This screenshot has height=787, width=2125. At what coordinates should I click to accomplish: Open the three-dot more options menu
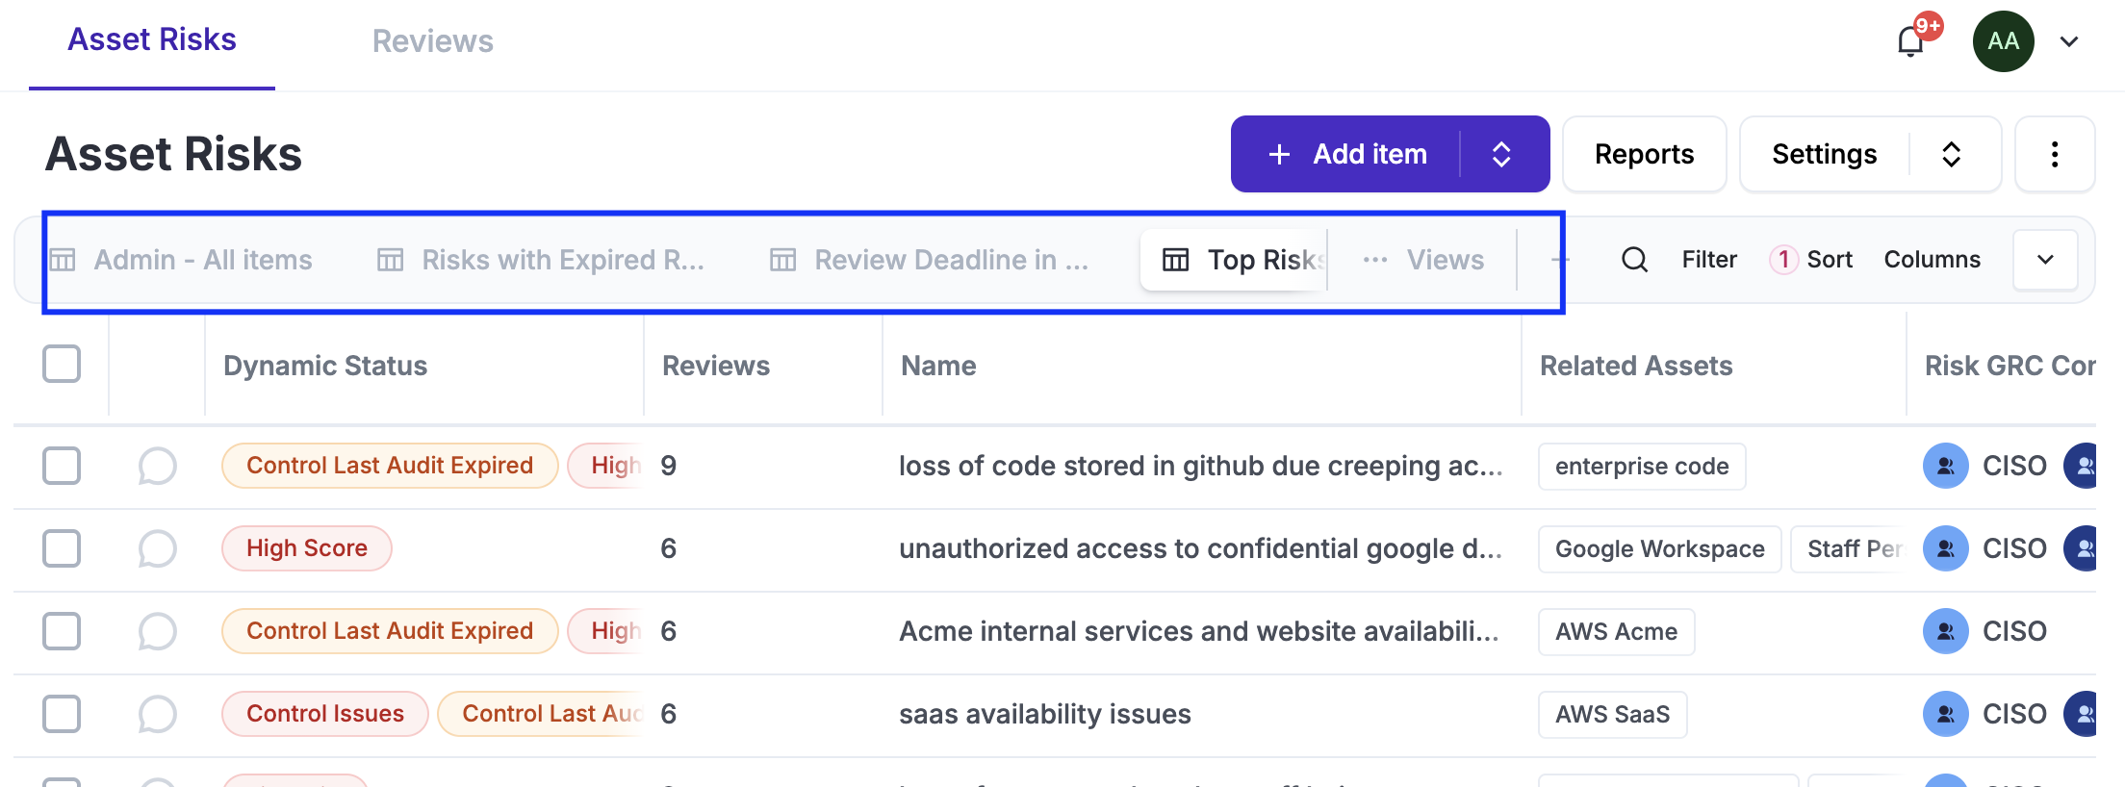click(2055, 155)
